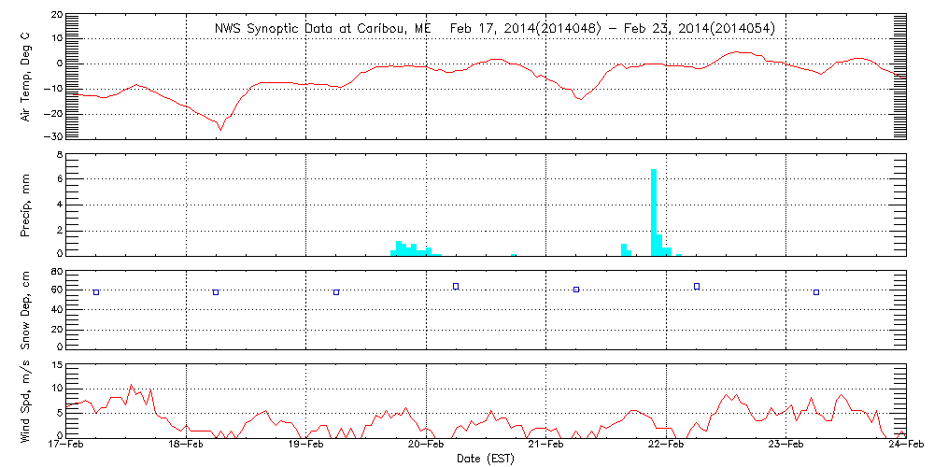Screen dimensions: 934x467
Task: Click the "18-Feb" date tick label
Action: [x=187, y=446]
